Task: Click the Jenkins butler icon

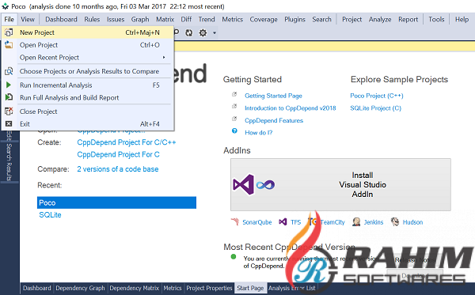Action: (x=356, y=221)
